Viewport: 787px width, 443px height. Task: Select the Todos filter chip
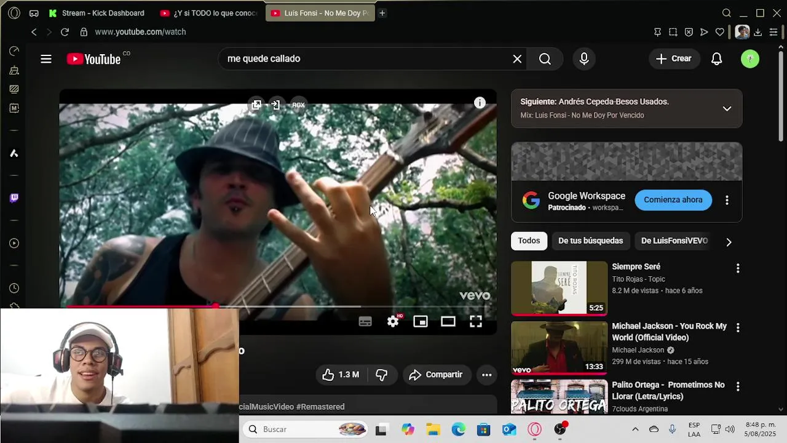[x=529, y=241]
